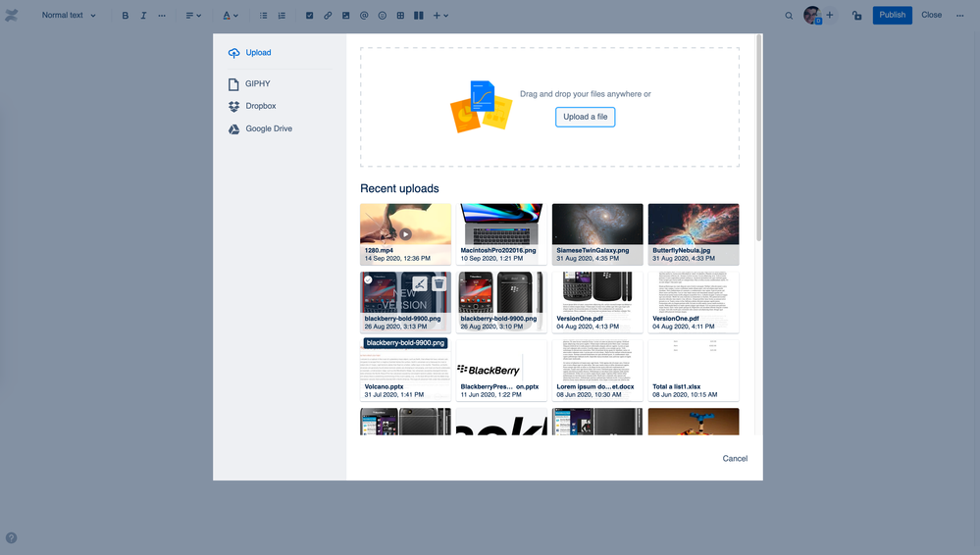Toggle bold formatting
Image resolution: width=980 pixels, height=555 pixels.
click(x=125, y=16)
